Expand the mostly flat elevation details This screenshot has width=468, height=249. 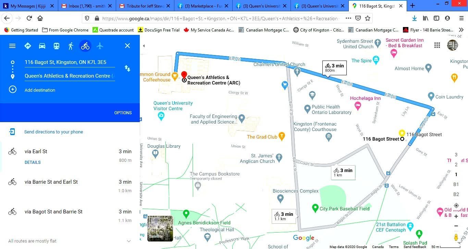pos(129,241)
